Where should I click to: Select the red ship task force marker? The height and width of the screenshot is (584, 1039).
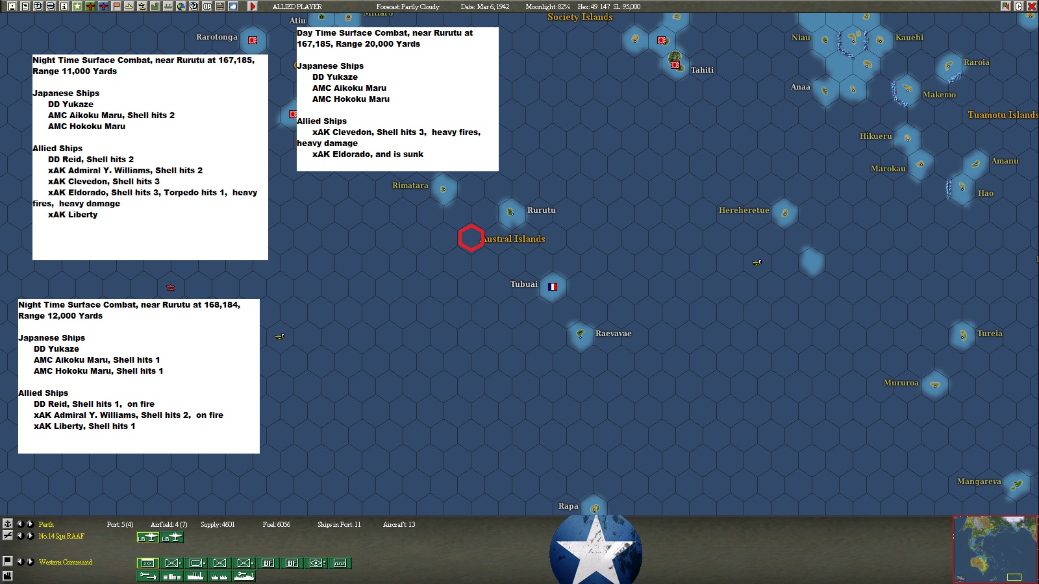170,287
